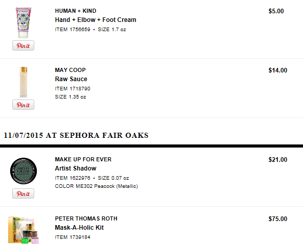Click the $75.00 price of Mask-A-Holic Kit

point(278,219)
